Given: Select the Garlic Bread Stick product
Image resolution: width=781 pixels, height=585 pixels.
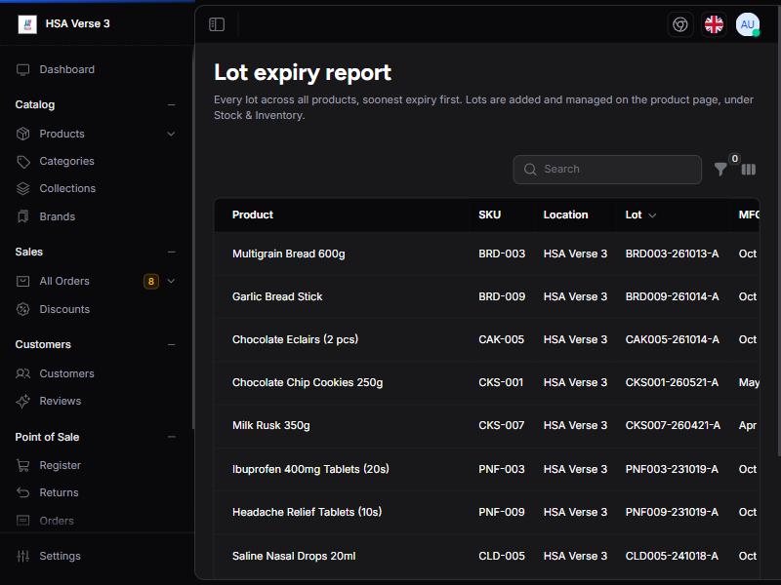Looking at the screenshot, I should pyautogui.click(x=277, y=297).
